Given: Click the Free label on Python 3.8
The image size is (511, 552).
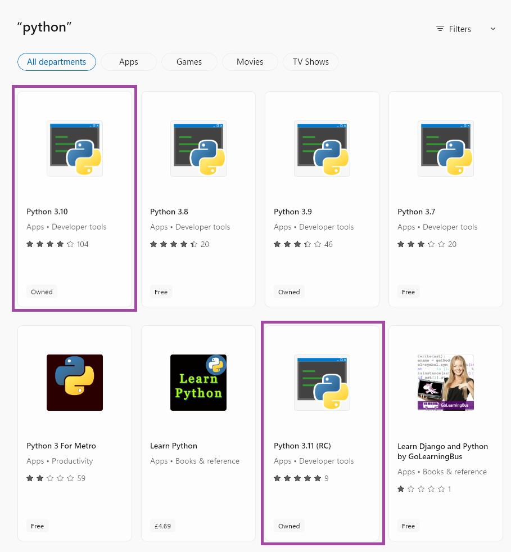Looking at the screenshot, I should click(161, 291).
